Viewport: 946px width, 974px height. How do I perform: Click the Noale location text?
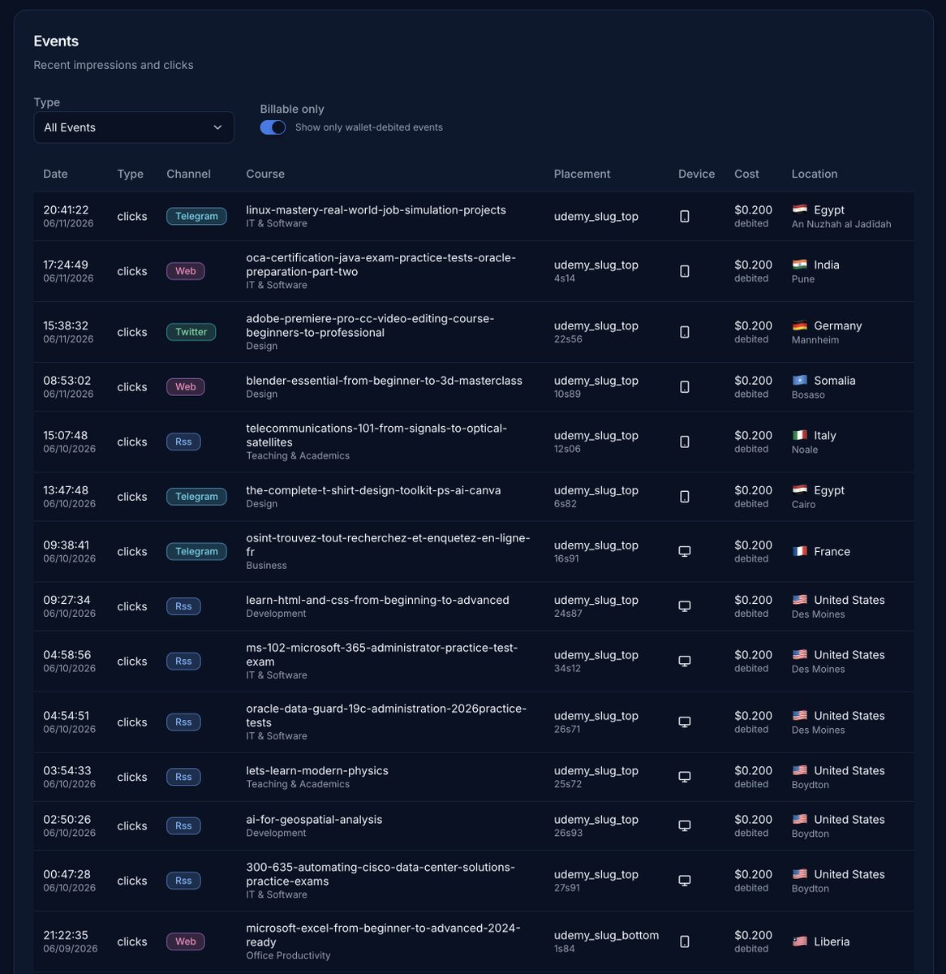tap(806, 450)
